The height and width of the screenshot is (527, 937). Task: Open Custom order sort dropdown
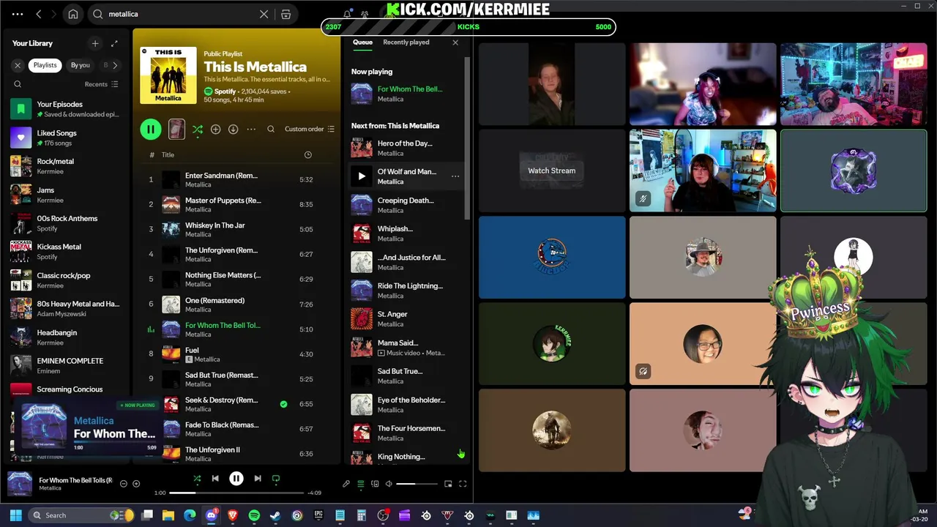tap(310, 130)
